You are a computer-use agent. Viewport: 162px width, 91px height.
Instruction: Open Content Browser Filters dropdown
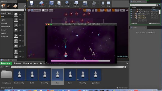coord(7,67)
